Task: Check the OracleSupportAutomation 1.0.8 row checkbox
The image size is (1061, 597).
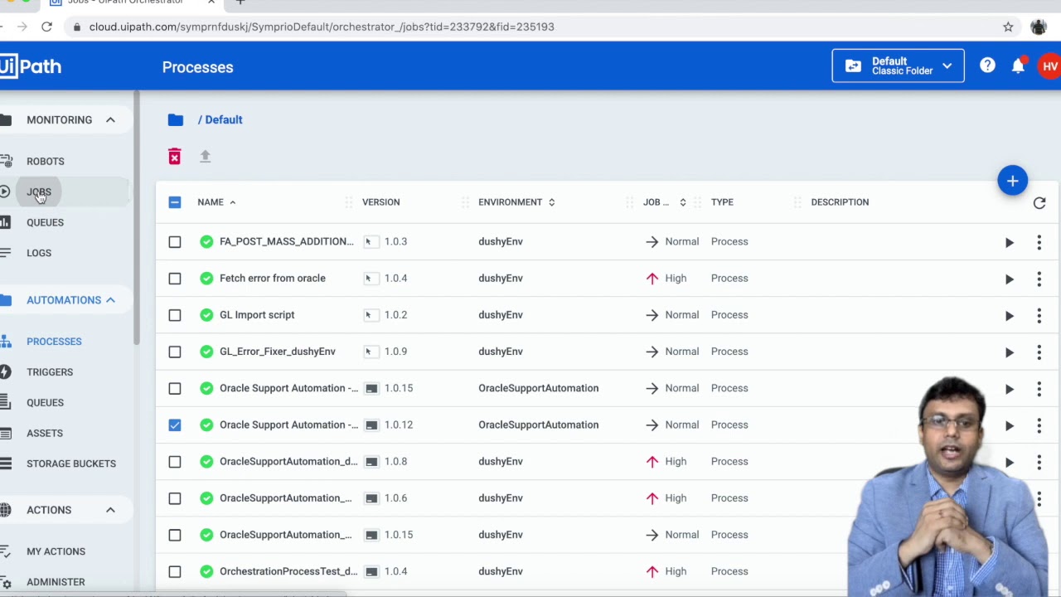Action: click(x=174, y=462)
